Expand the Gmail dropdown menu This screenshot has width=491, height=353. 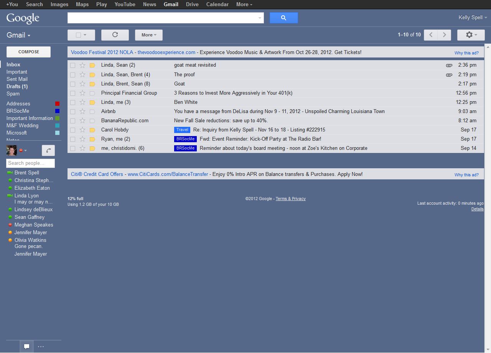18,35
